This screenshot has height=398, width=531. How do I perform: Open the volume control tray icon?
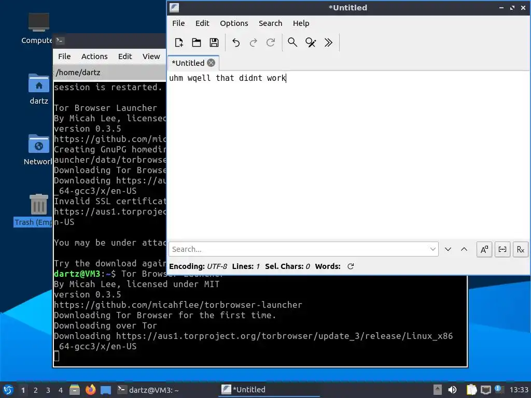[x=452, y=390]
